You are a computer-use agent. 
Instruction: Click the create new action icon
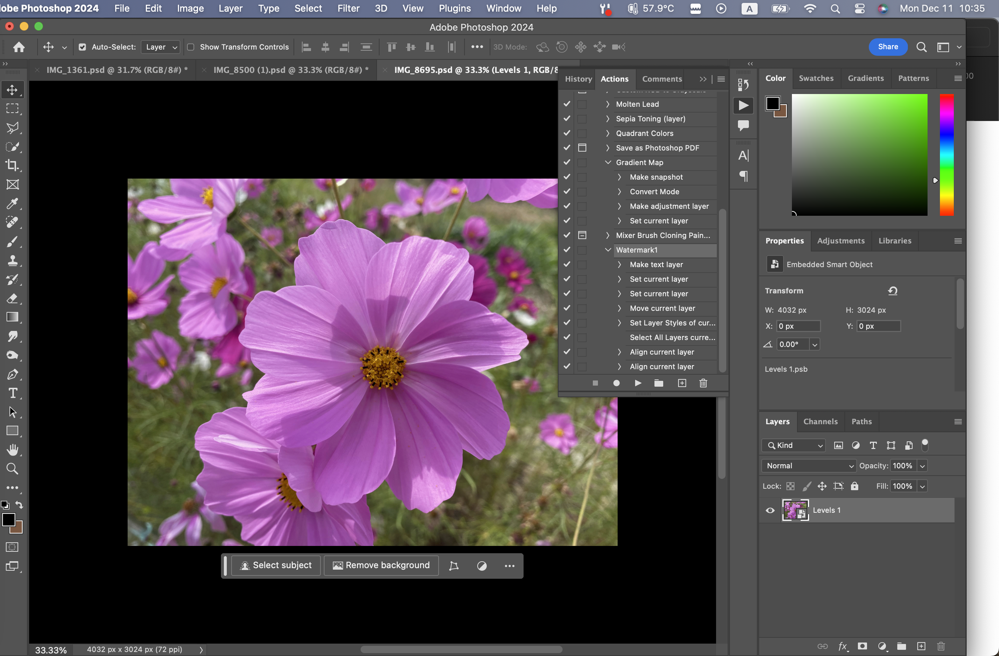(682, 383)
